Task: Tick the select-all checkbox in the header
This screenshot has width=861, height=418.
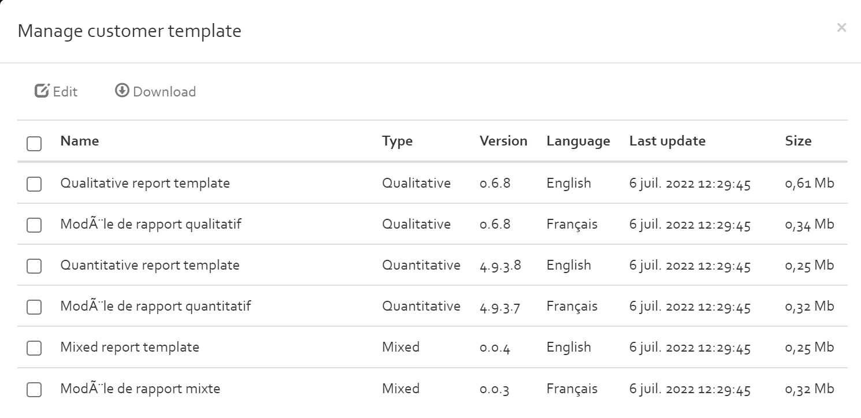Action: (34, 143)
